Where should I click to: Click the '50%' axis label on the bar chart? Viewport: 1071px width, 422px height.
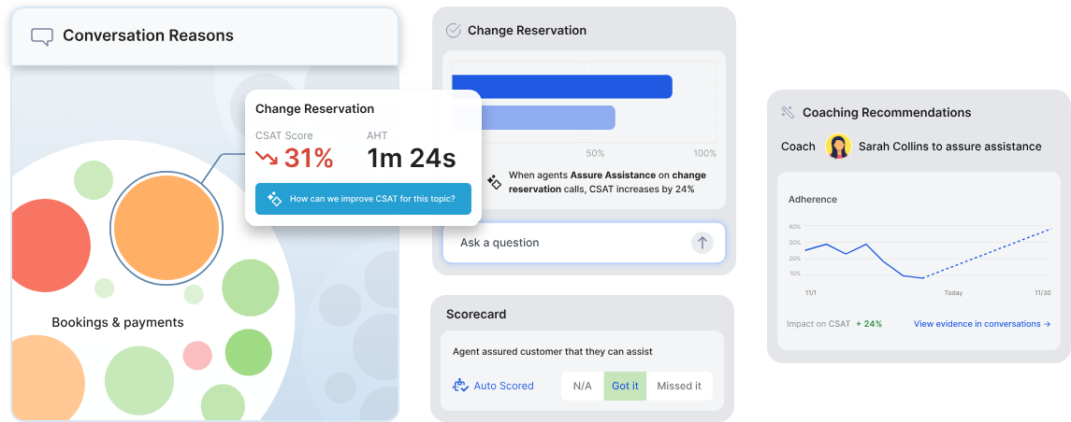pyautogui.click(x=595, y=153)
